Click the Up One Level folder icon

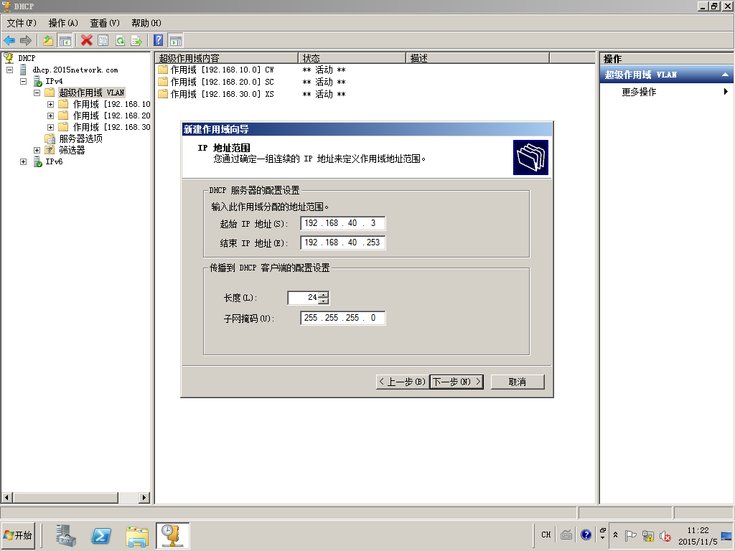pyautogui.click(x=48, y=40)
